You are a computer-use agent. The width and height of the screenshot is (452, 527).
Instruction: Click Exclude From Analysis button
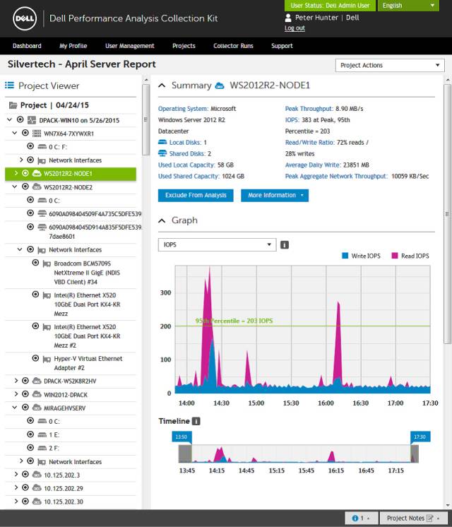coord(196,195)
